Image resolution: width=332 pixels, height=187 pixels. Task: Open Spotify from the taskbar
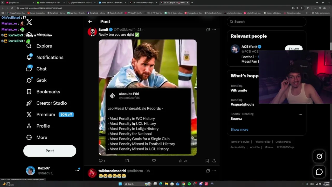(189, 184)
